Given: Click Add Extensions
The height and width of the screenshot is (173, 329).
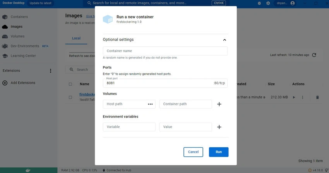Looking at the screenshot, I should 23,83.
